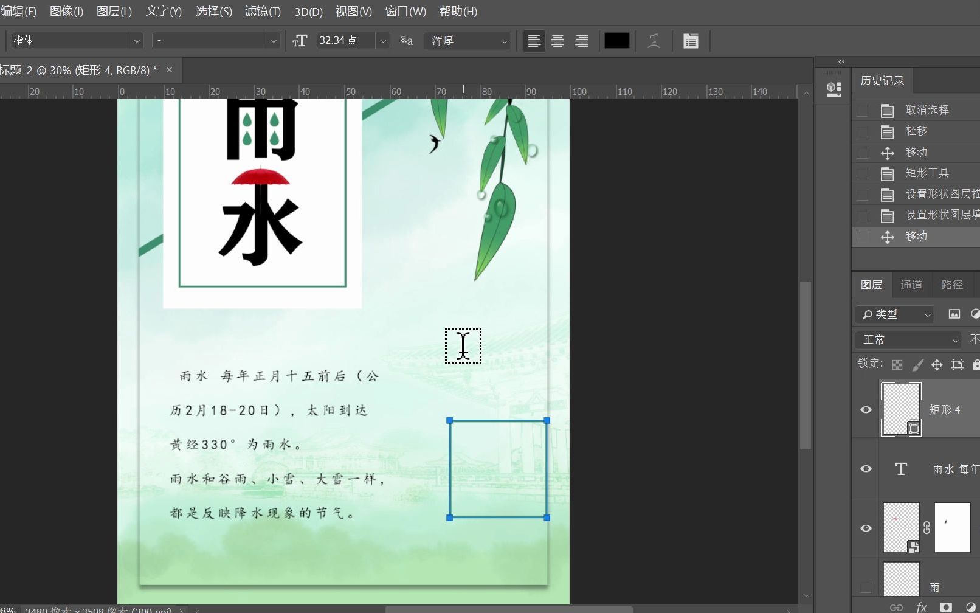This screenshot has width=980, height=613.
Task: Select the 矩形 4 layer thumbnail
Action: coord(901,409)
